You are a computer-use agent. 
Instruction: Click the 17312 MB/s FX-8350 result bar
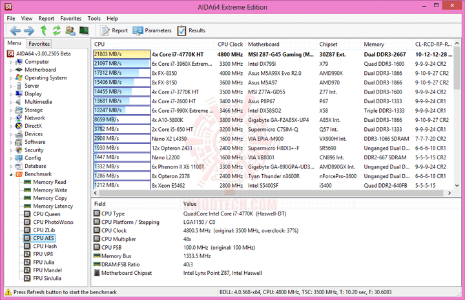[122, 73]
